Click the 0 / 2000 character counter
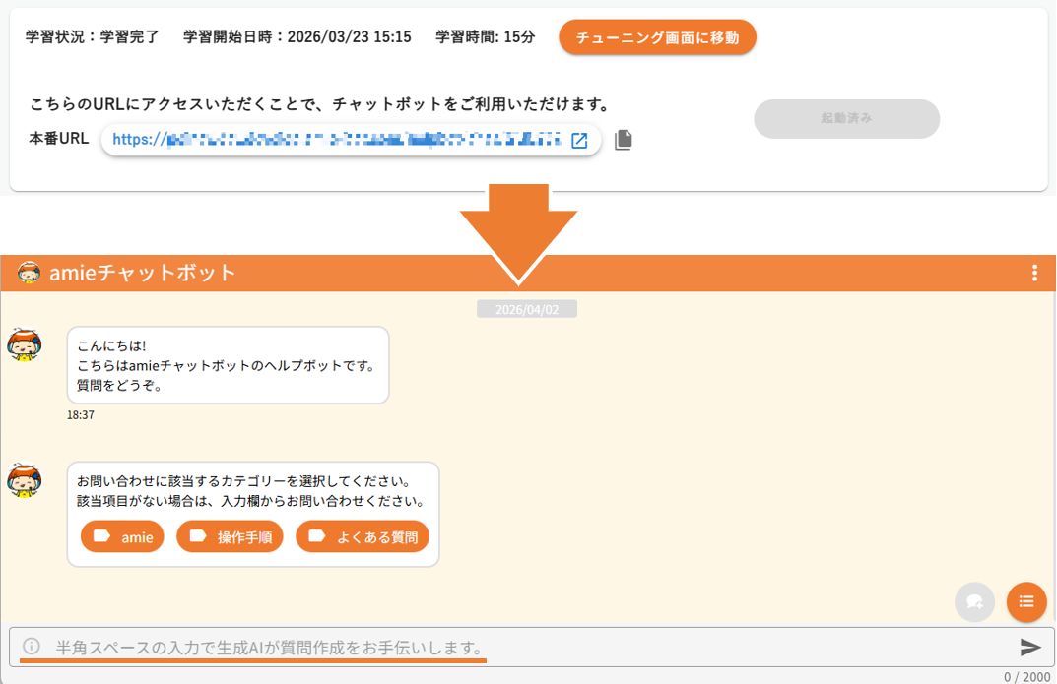The width and height of the screenshot is (1057, 684). [1026, 676]
